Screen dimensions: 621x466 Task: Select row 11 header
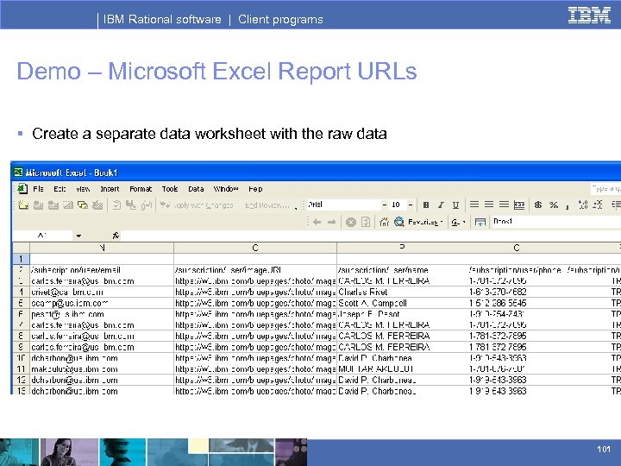21,369
